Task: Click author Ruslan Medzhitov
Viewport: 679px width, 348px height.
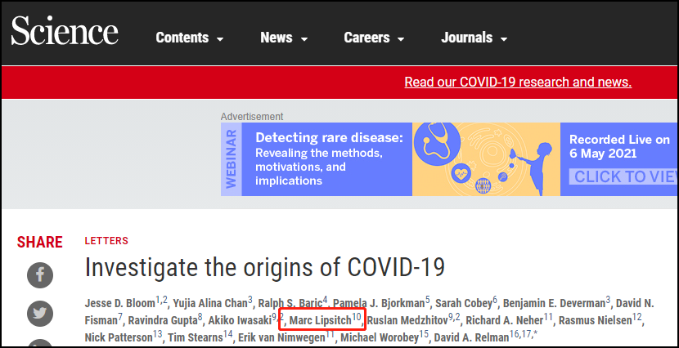Action: (407, 320)
